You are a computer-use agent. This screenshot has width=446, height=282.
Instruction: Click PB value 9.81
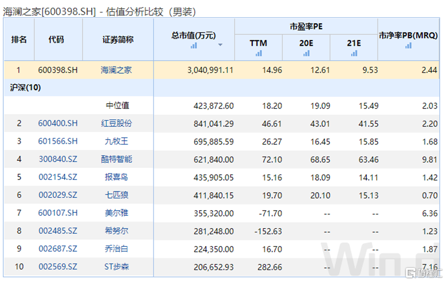pos(430,160)
